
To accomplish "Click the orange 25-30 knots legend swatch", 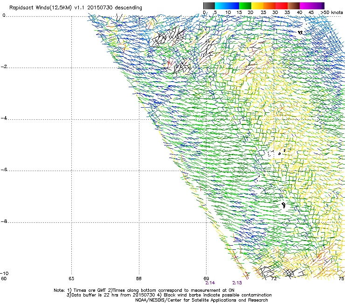I will [x=269, y=6].
